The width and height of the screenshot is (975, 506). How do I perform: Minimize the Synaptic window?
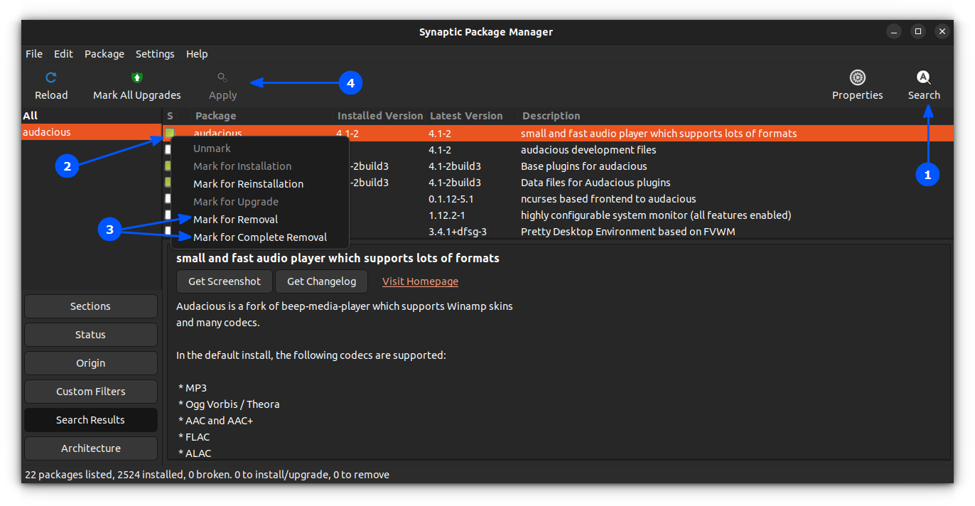tap(894, 31)
